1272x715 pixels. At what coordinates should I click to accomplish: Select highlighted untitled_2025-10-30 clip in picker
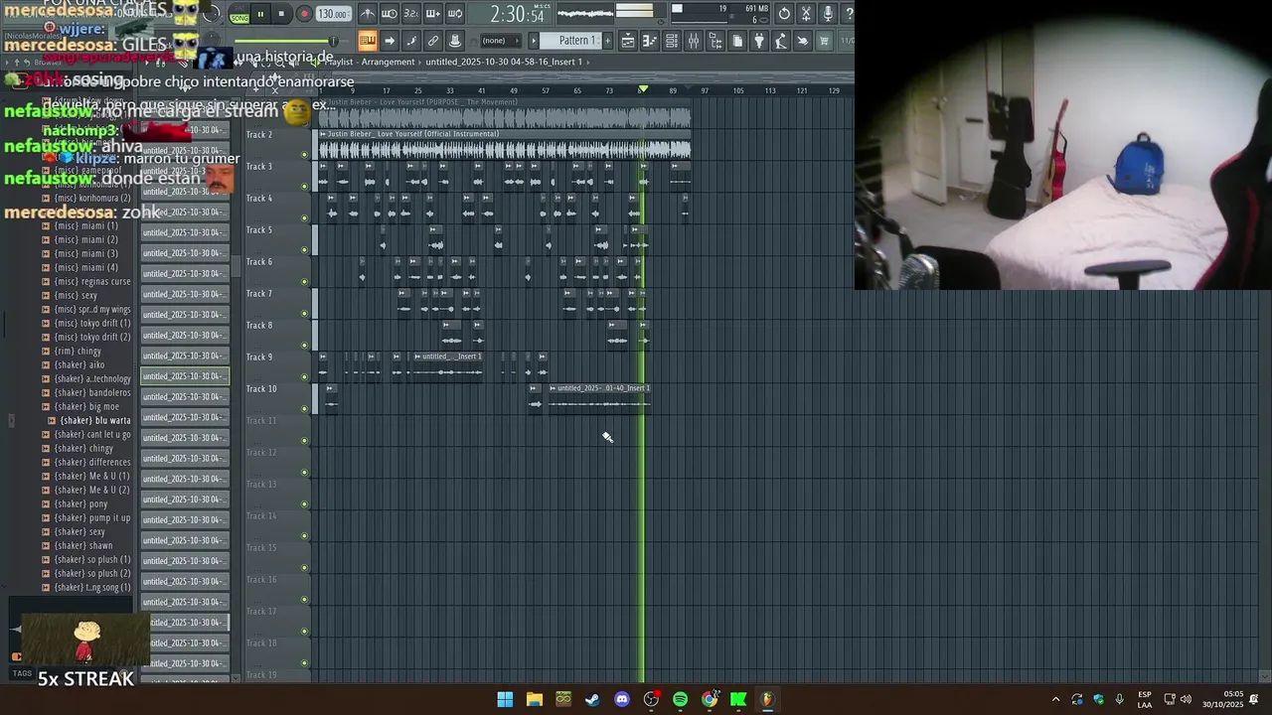click(x=185, y=376)
